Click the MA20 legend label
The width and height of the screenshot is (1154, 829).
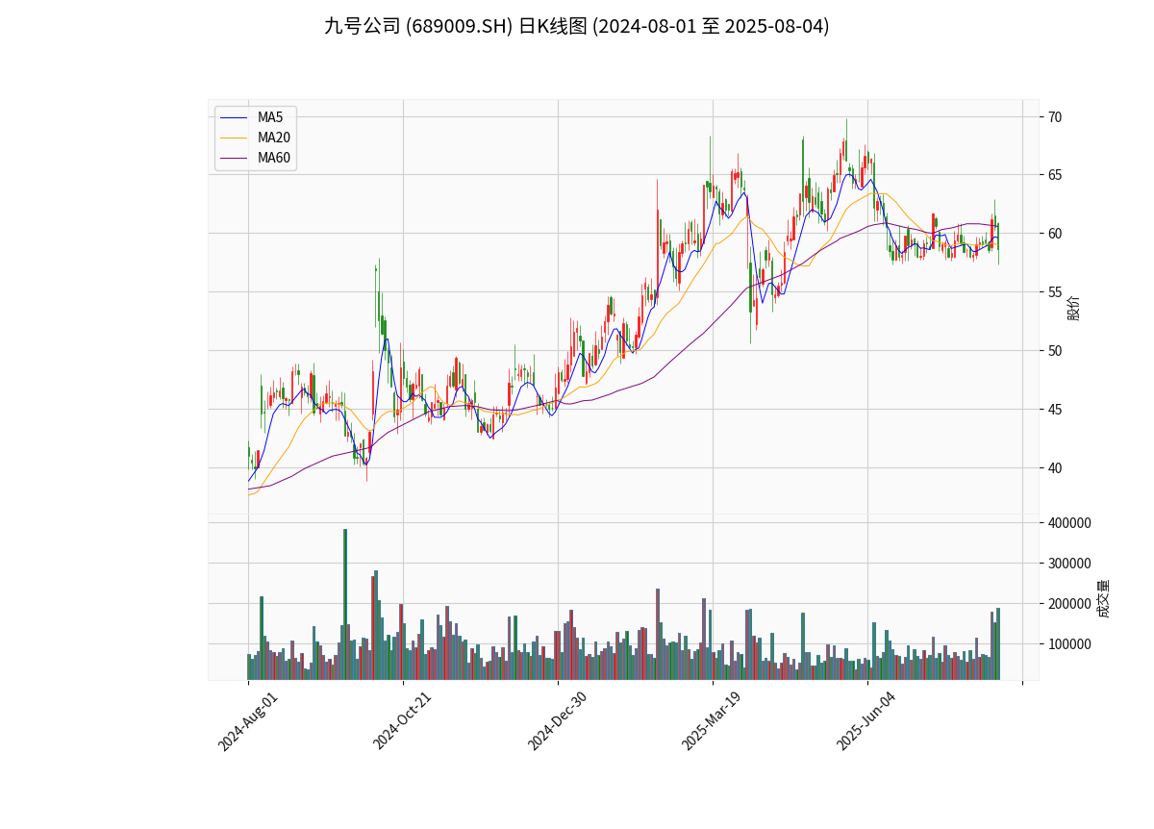coord(274,138)
